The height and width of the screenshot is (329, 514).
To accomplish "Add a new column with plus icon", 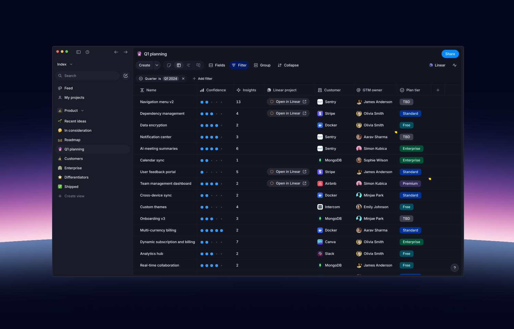I will [x=438, y=90].
